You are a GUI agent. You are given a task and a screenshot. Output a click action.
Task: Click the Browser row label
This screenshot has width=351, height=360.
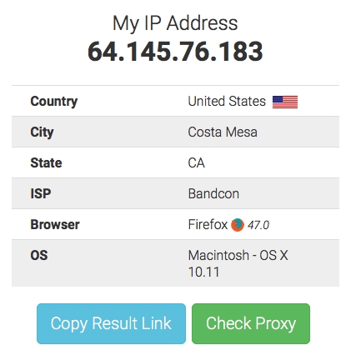pos(55,224)
